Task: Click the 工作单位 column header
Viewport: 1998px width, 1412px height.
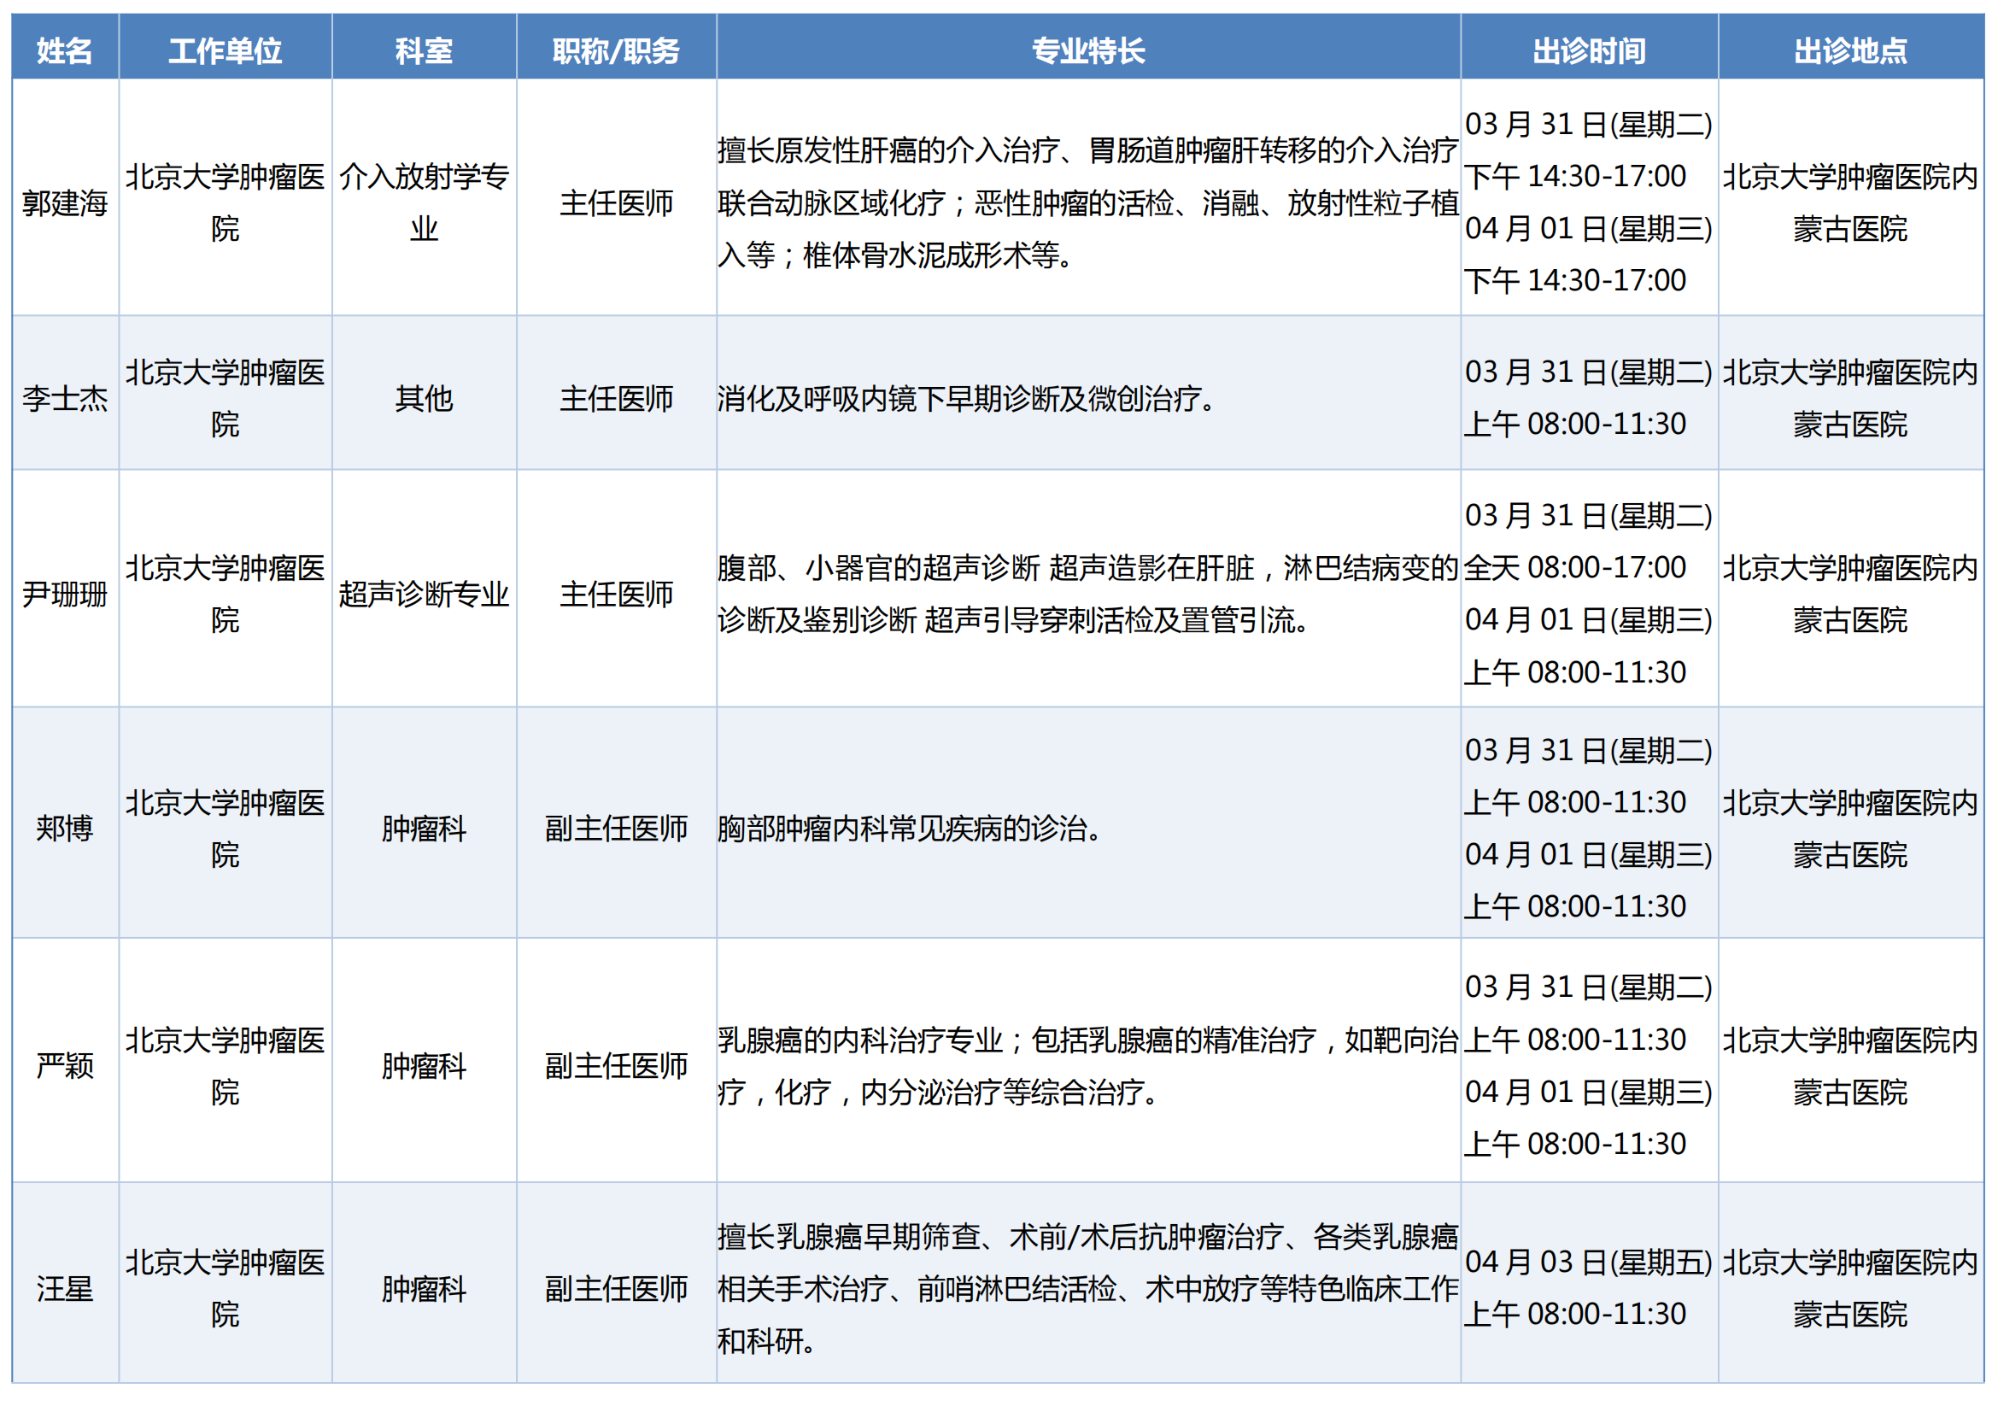Action: point(225,50)
